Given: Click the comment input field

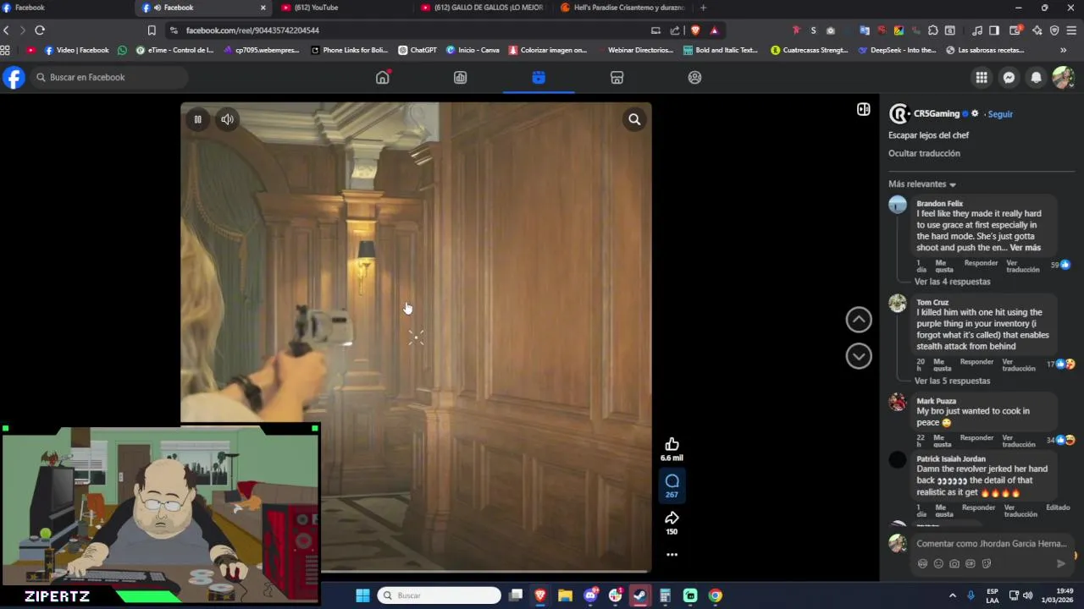Looking at the screenshot, I should [991, 544].
